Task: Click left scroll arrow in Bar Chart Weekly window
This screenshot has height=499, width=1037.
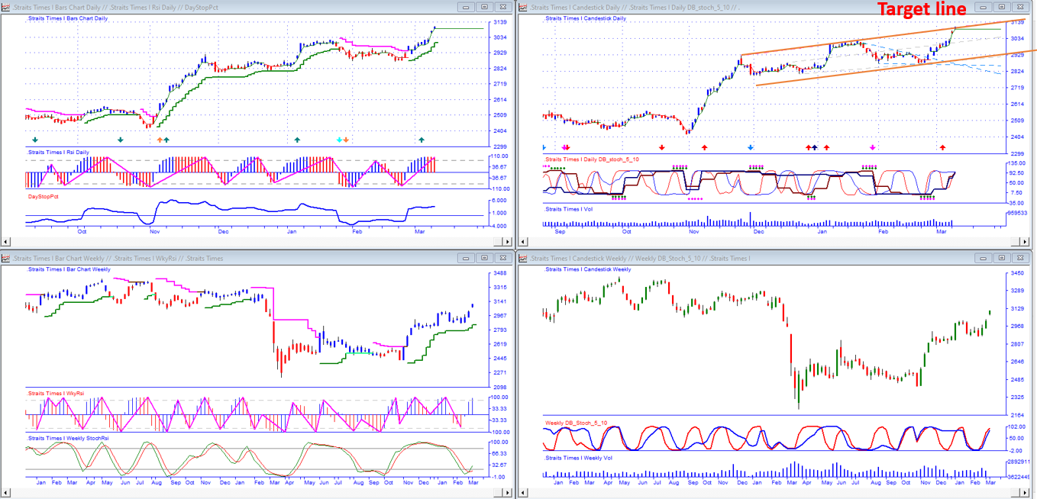Action: tap(6, 492)
